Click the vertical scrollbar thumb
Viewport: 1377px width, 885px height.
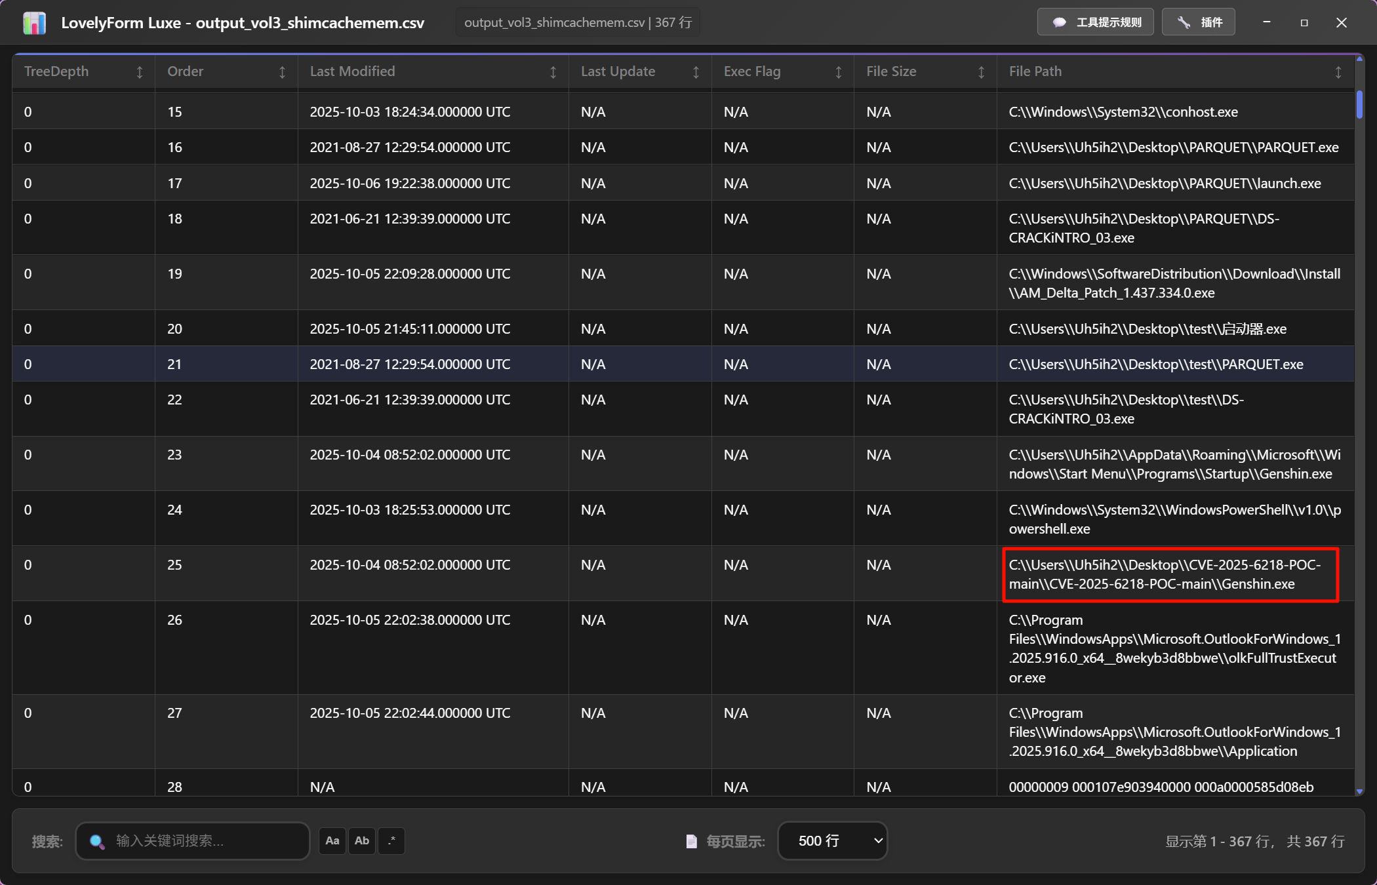(1359, 105)
